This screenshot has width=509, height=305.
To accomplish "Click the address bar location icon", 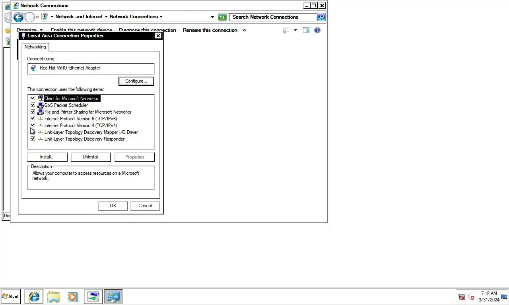I will tap(45, 17).
